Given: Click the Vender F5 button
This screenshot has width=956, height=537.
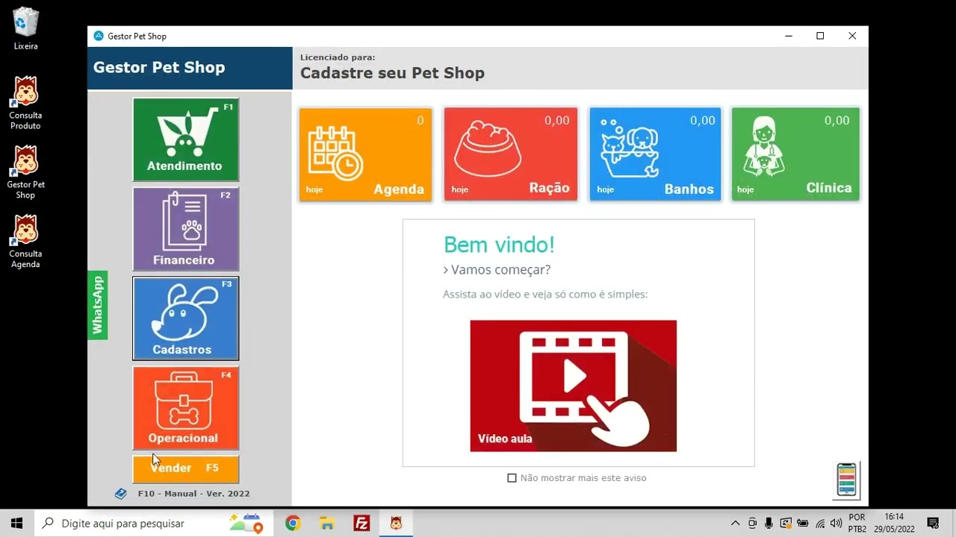Looking at the screenshot, I should point(186,469).
